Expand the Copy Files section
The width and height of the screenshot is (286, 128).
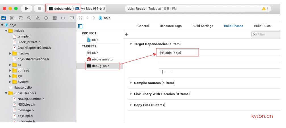point(131,105)
